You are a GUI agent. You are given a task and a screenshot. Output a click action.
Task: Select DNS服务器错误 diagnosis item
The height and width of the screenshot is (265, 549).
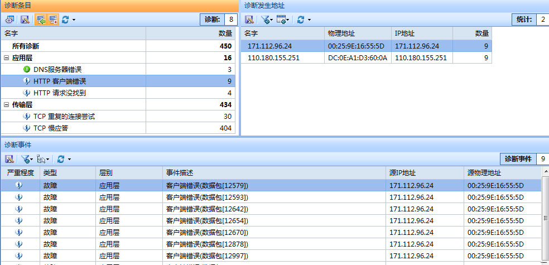click(57, 69)
